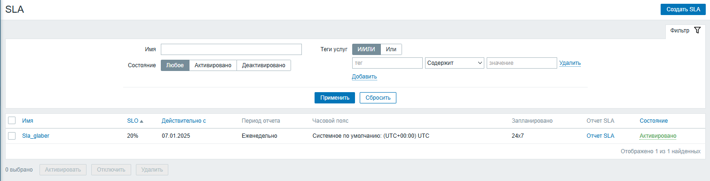Click Запланировано column header

(532, 121)
